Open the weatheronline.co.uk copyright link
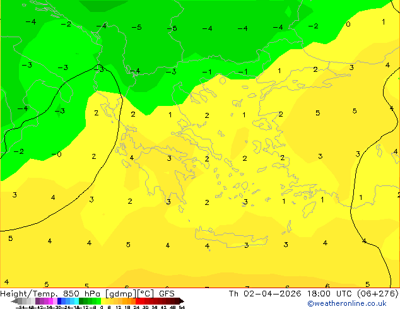The height and width of the screenshot is (309, 400). tap(347, 304)
